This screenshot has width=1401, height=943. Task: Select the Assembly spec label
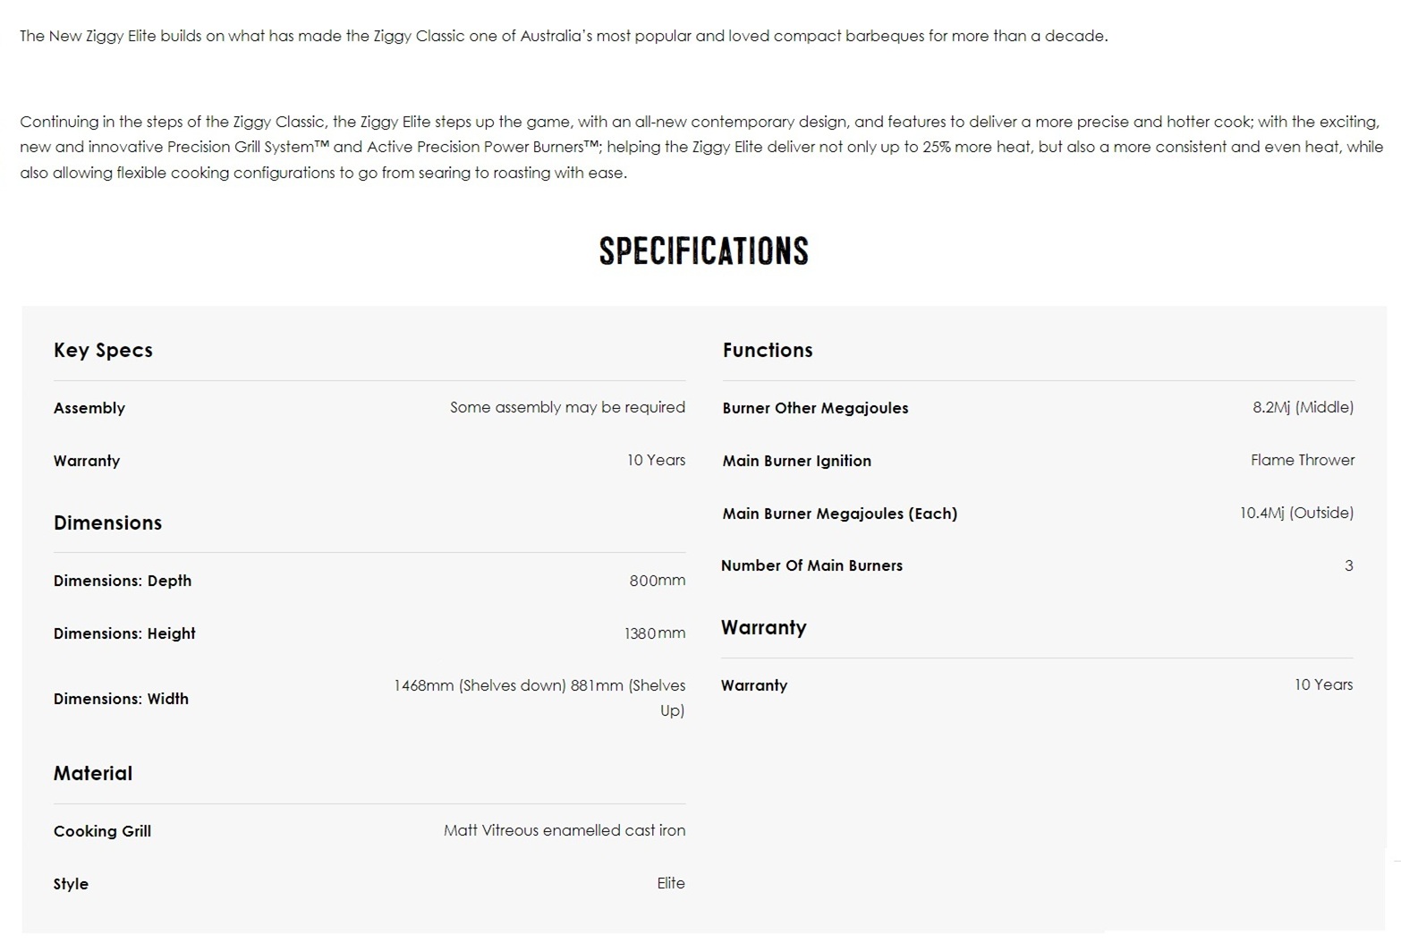click(x=89, y=408)
